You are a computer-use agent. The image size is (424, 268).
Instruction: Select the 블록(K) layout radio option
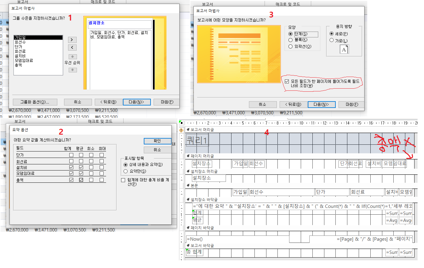(x=290, y=40)
